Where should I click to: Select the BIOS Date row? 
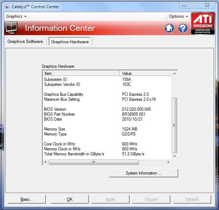coord(107,119)
